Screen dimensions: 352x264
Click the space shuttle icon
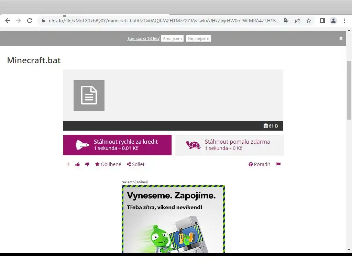click(82, 145)
